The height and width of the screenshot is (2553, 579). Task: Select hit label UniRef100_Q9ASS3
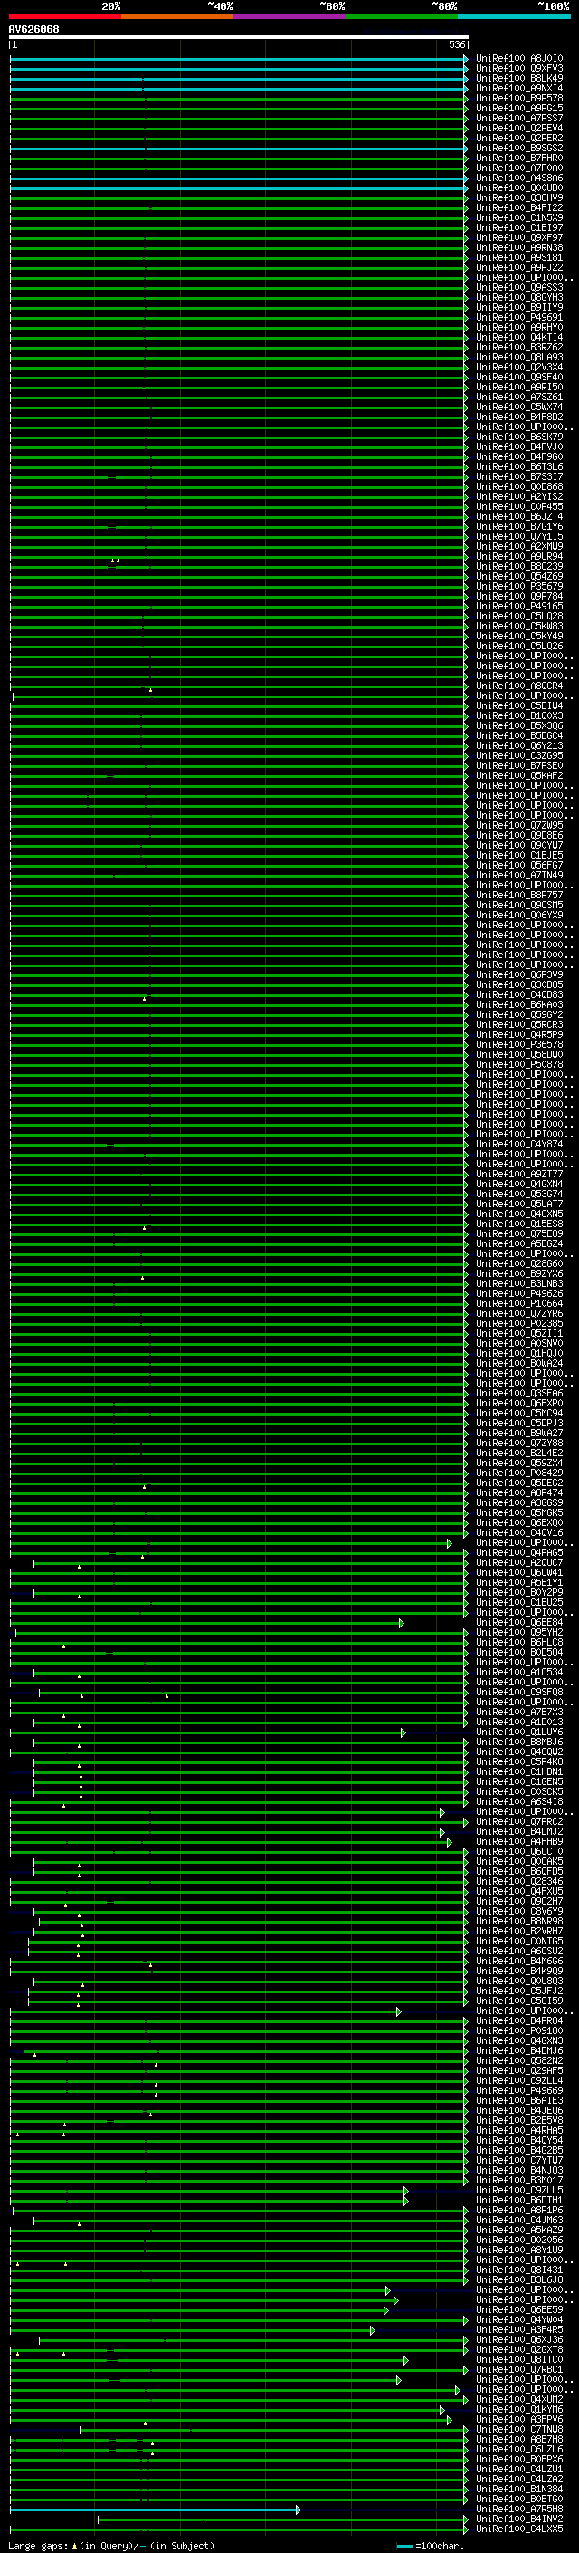[518, 287]
